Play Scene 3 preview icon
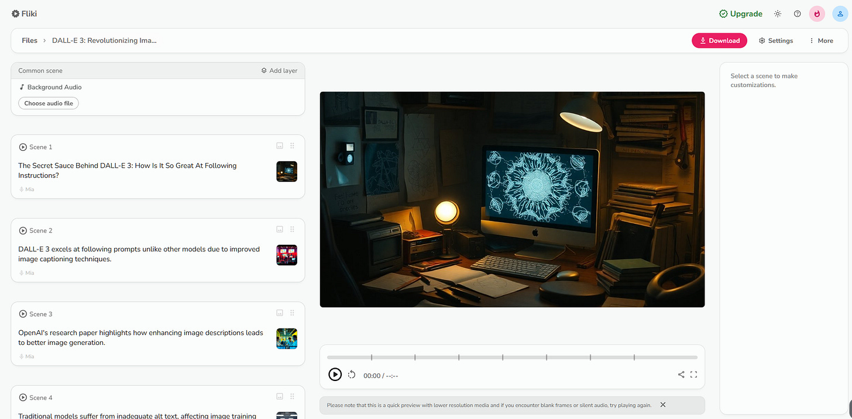The image size is (852, 419). (23, 314)
